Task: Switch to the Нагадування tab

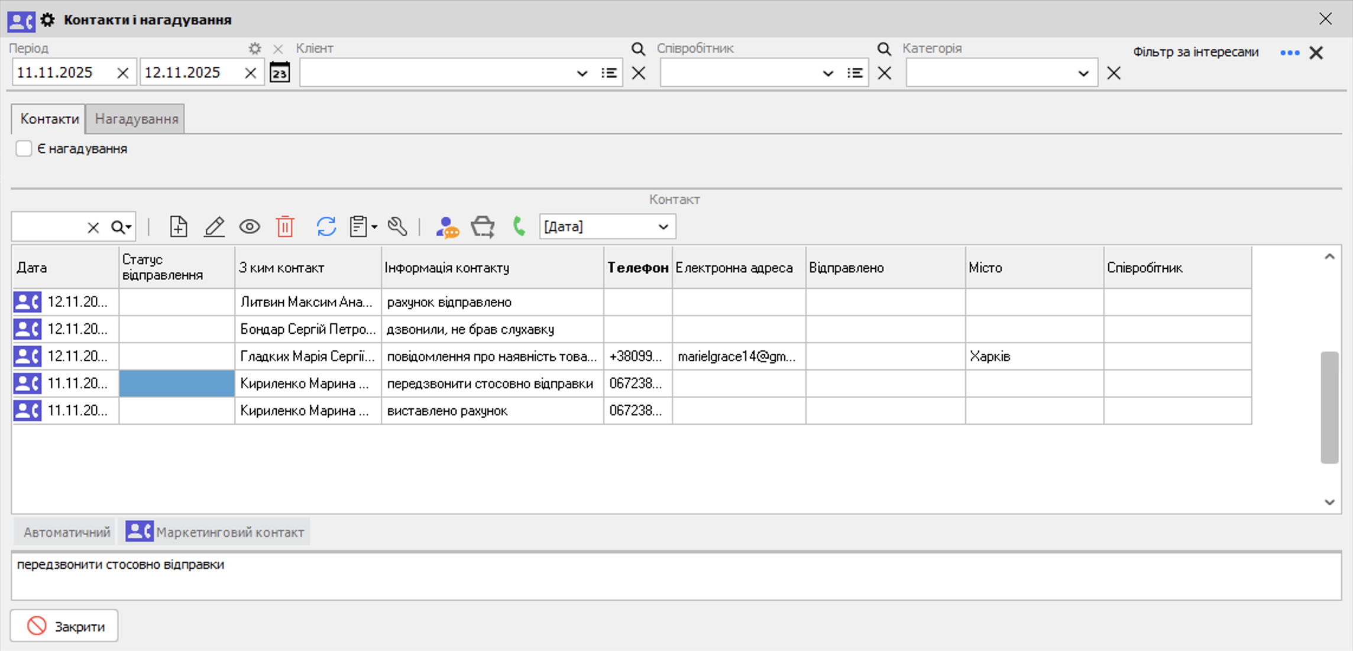Action: coord(136,119)
